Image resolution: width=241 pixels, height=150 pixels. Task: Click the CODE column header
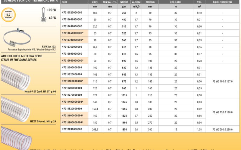point(65,2)
